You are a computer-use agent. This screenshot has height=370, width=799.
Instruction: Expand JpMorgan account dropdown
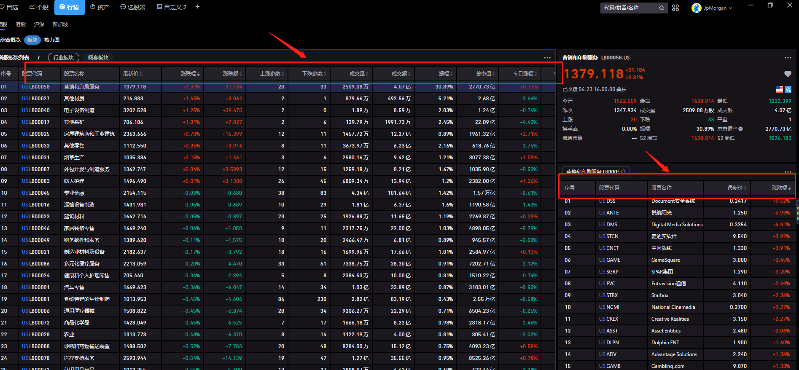point(712,8)
